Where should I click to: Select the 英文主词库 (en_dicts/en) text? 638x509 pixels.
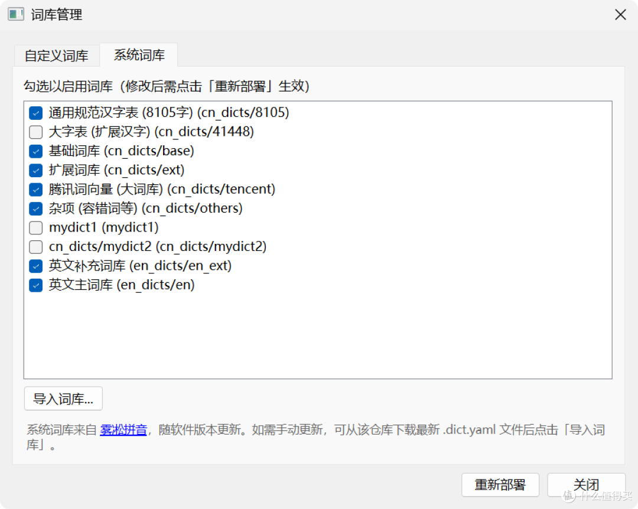pos(122,285)
